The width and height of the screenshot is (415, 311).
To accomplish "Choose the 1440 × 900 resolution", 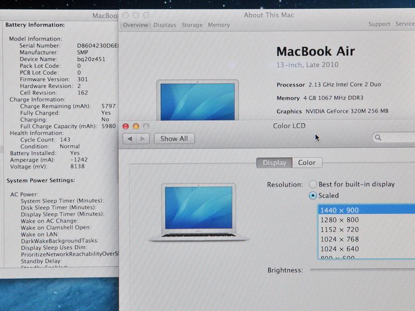I will click(367, 210).
